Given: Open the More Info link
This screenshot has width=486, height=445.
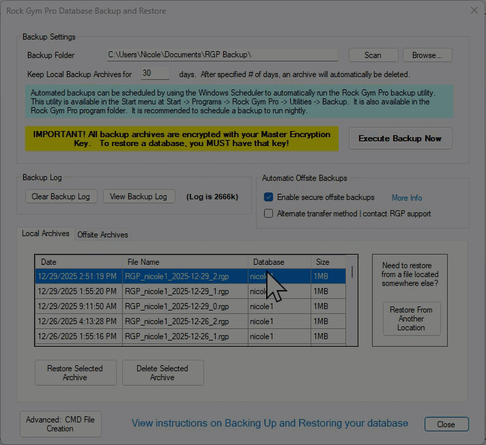Looking at the screenshot, I should [x=407, y=198].
